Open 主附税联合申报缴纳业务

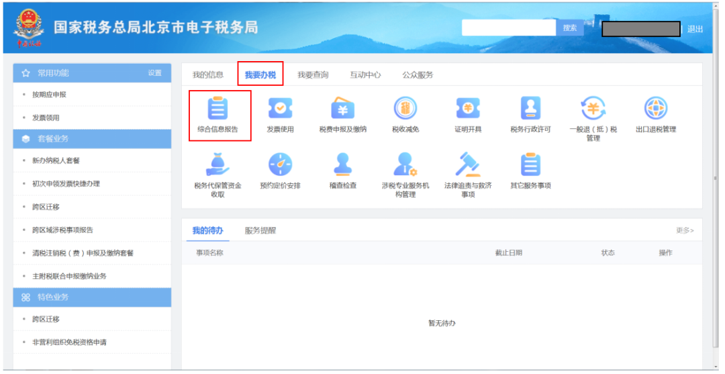[x=69, y=276]
